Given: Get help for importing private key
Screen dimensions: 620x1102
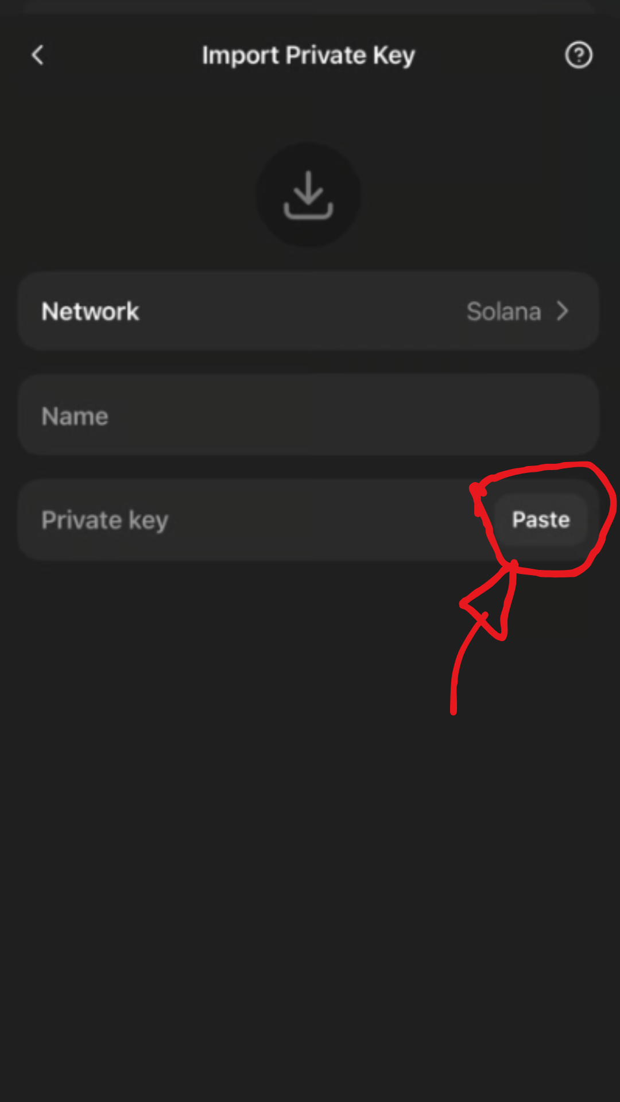Looking at the screenshot, I should [x=578, y=56].
